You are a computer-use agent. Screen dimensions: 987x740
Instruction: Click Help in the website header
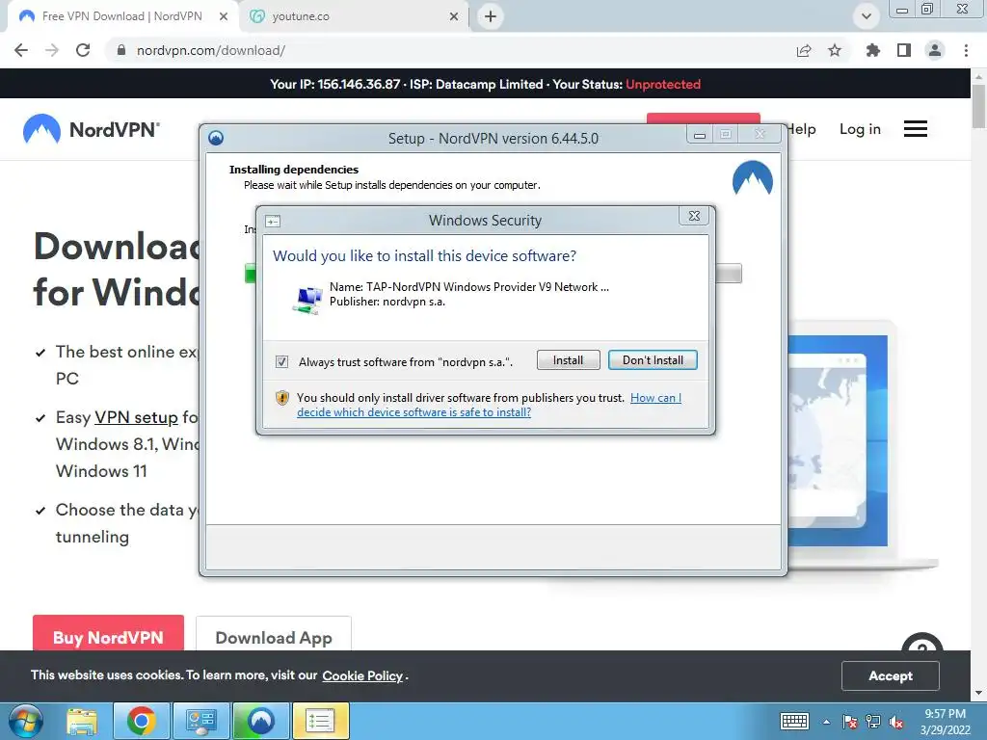pyautogui.click(x=801, y=129)
